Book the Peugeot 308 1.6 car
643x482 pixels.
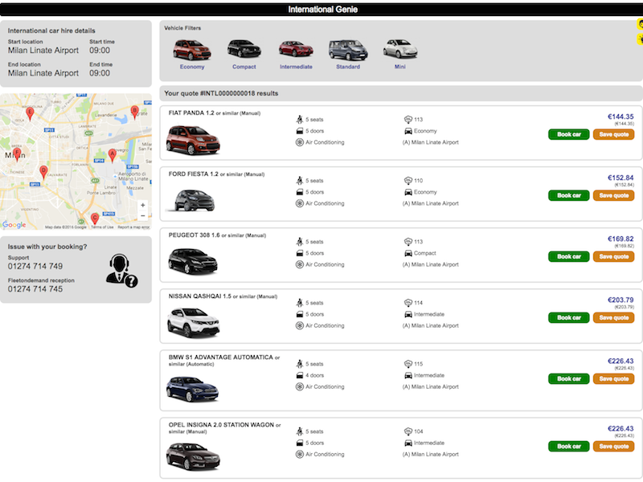point(568,256)
